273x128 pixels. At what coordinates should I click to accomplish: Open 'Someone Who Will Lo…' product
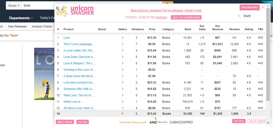click(79, 89)
